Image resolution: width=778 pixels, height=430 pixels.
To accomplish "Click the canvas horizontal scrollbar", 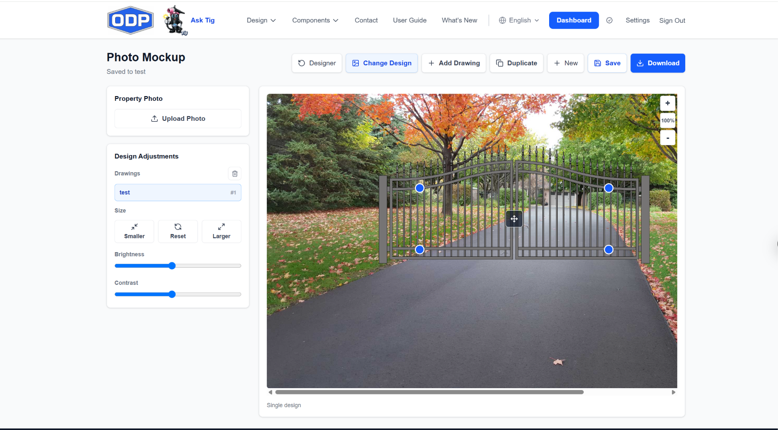I will click(429, 392).
